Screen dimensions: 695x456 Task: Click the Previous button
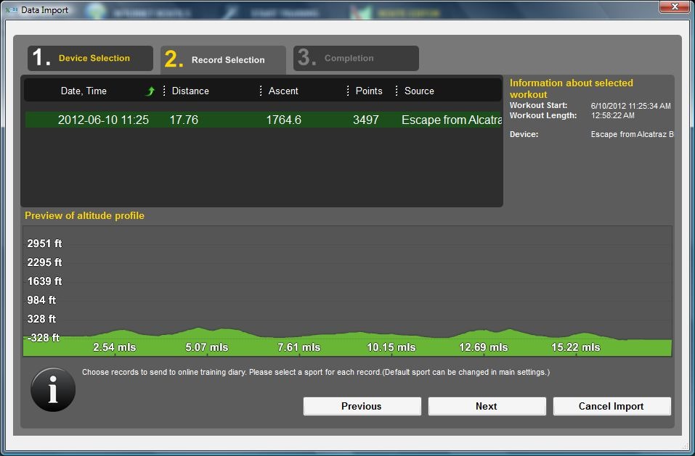pyautogui.click(x=362, y=406)
